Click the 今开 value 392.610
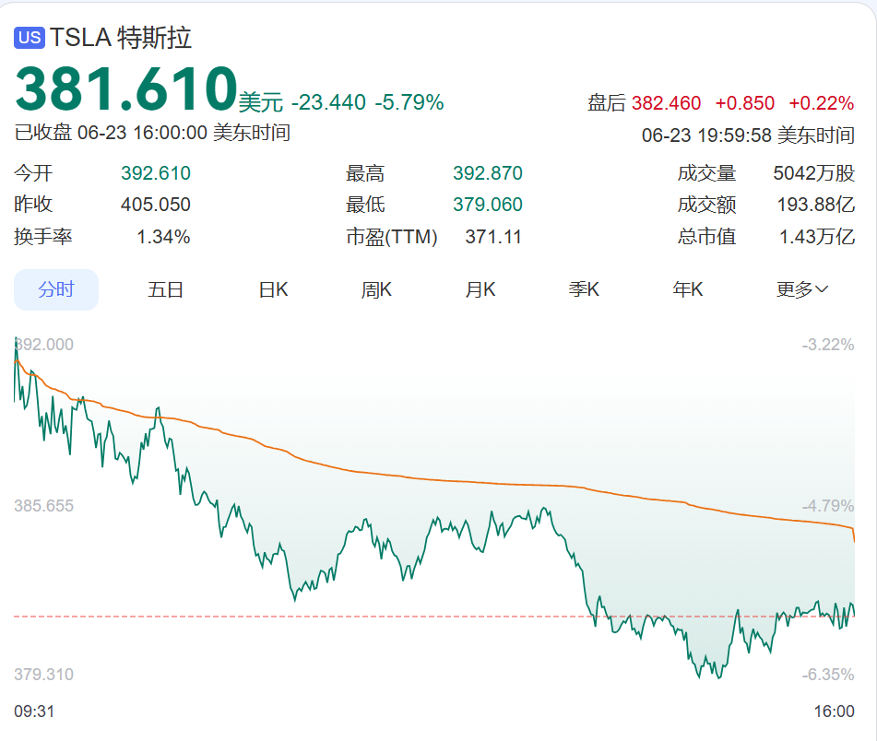 click(x=156, y=173)
